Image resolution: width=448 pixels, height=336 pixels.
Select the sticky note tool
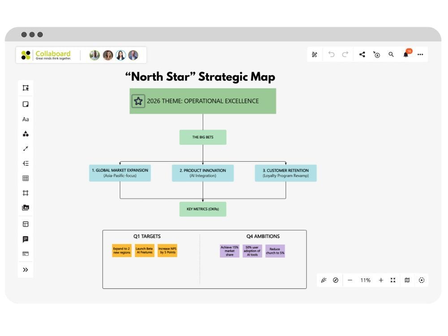pyautogui.click(x=26, y=104)
